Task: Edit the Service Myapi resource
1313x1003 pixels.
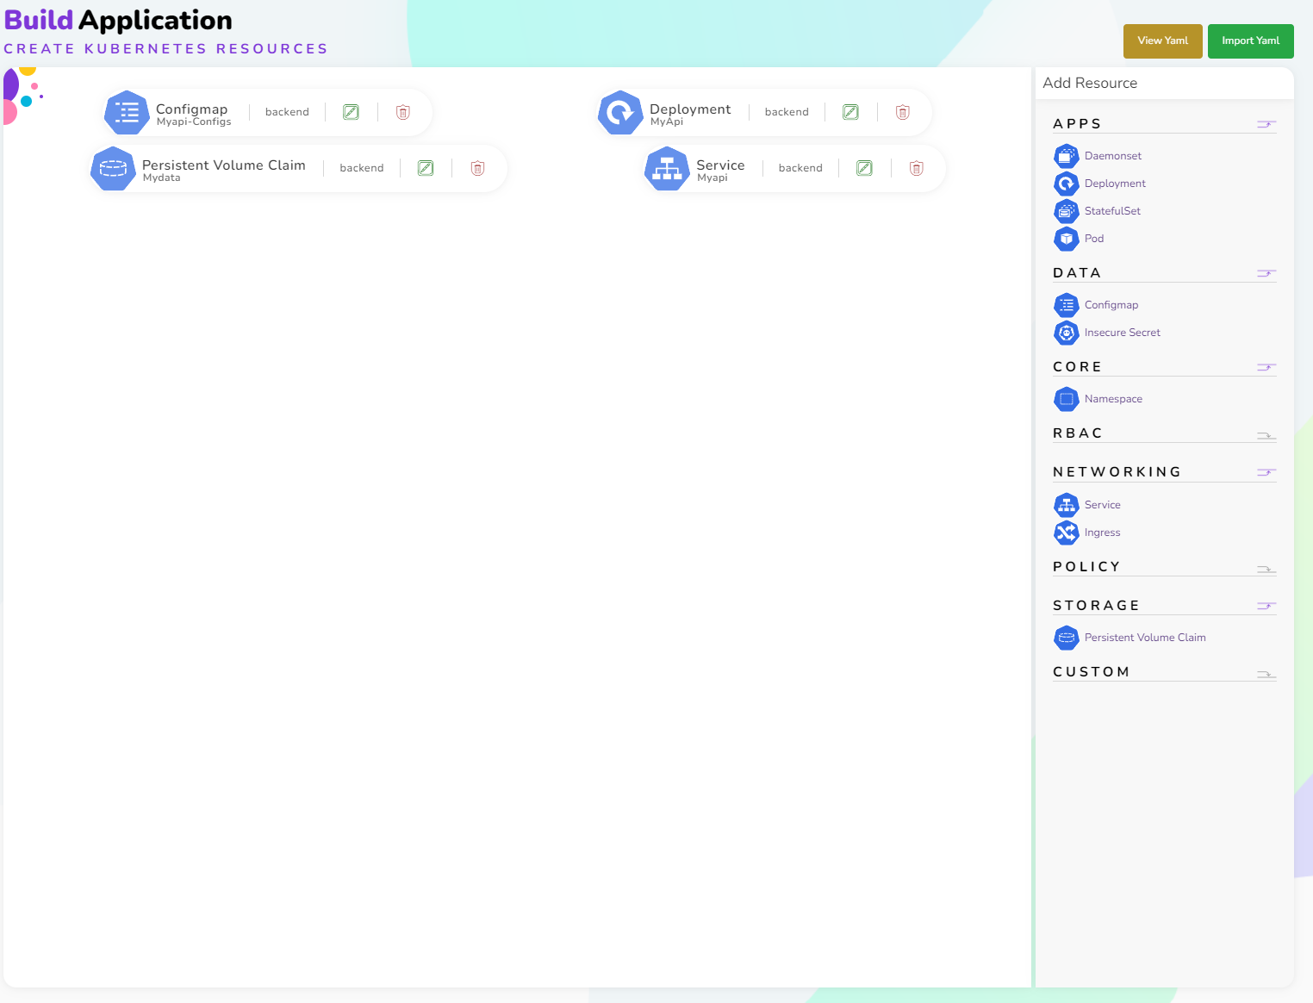Action: click(864, 168)
